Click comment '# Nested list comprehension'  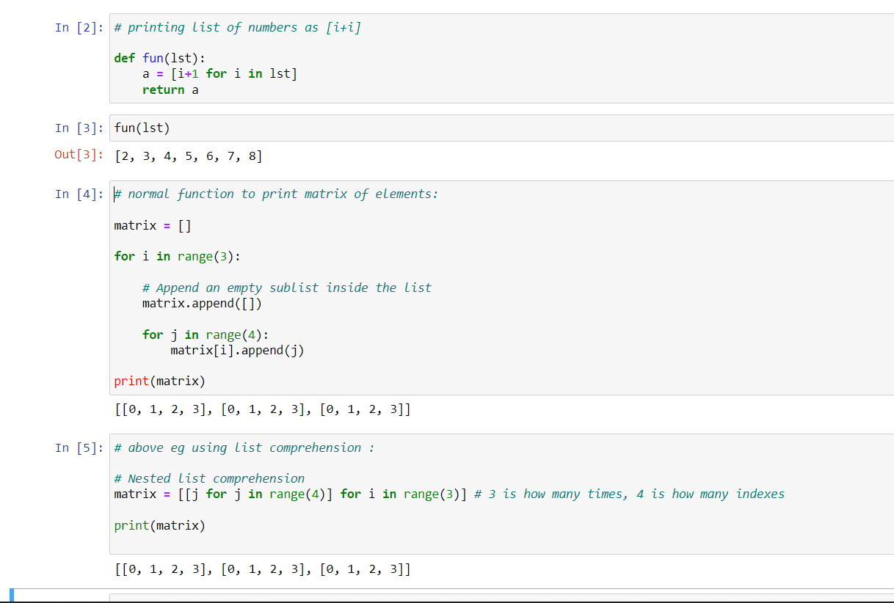point(209,478)
